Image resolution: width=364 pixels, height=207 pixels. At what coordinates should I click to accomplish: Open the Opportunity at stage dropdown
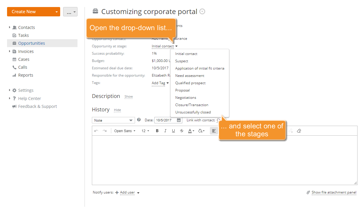click(164, 46)
